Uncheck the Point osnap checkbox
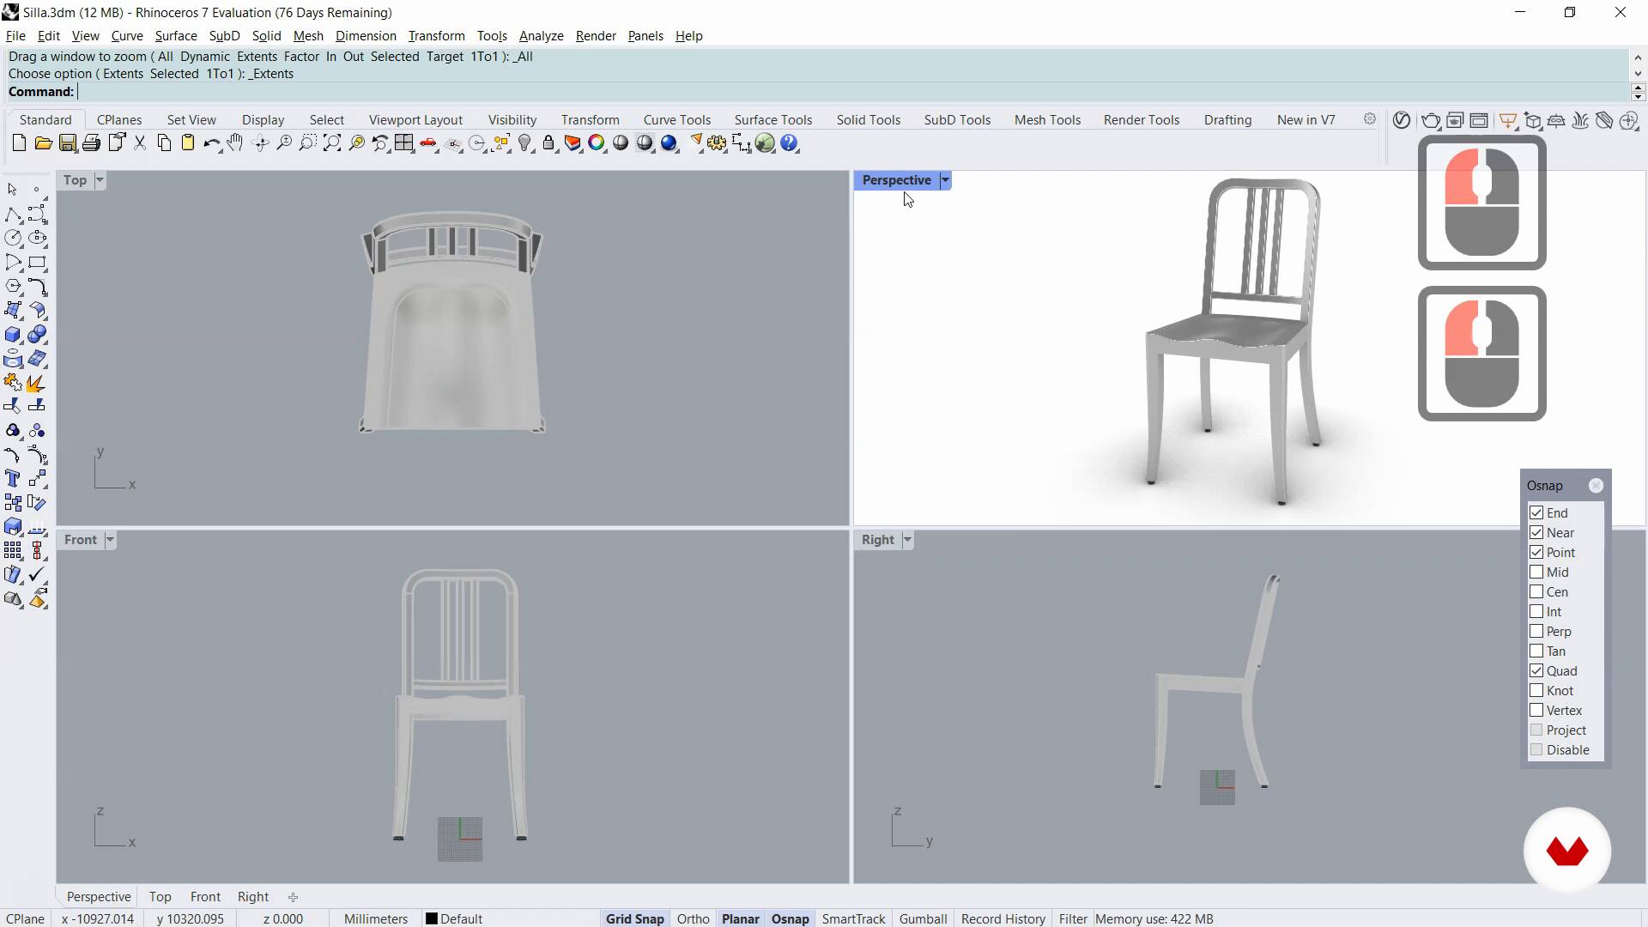1648x927 pixels. [x=1536, y=552]
